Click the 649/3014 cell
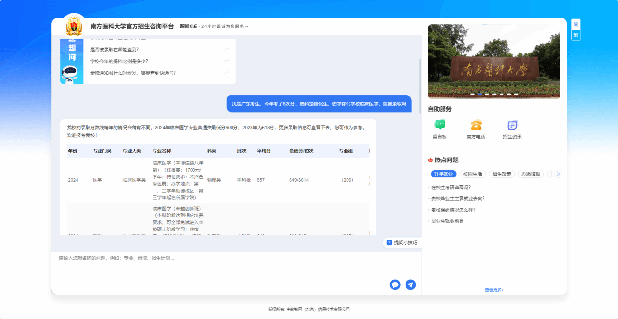This screenshot has height=319, width=618. 299,180
